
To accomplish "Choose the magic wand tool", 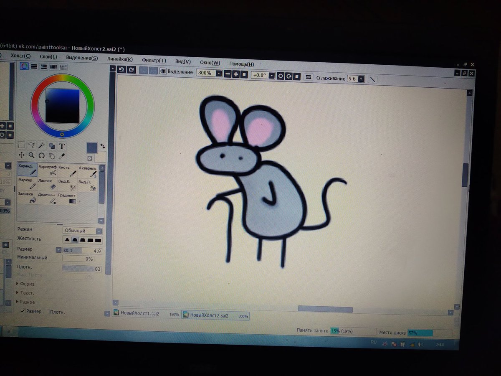I will tap(42, 146).
